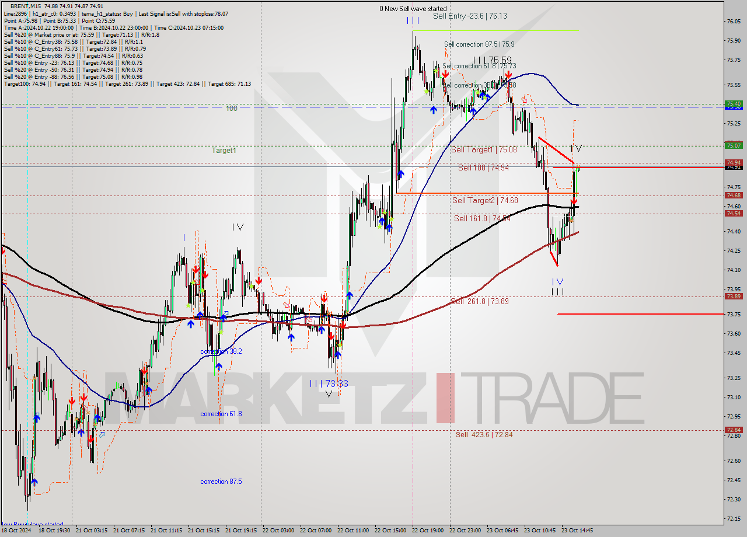747x537 pixels.
Task: Click the blue 'correction 87.5' label
Action: pos(221,482)
